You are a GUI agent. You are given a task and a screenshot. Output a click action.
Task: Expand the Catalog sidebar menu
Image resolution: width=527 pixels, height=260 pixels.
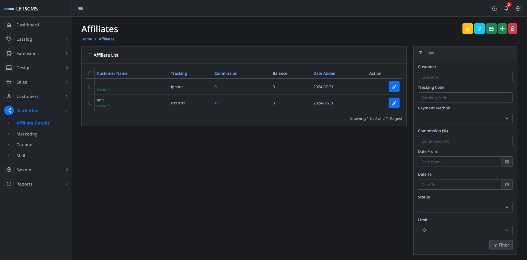36,39
